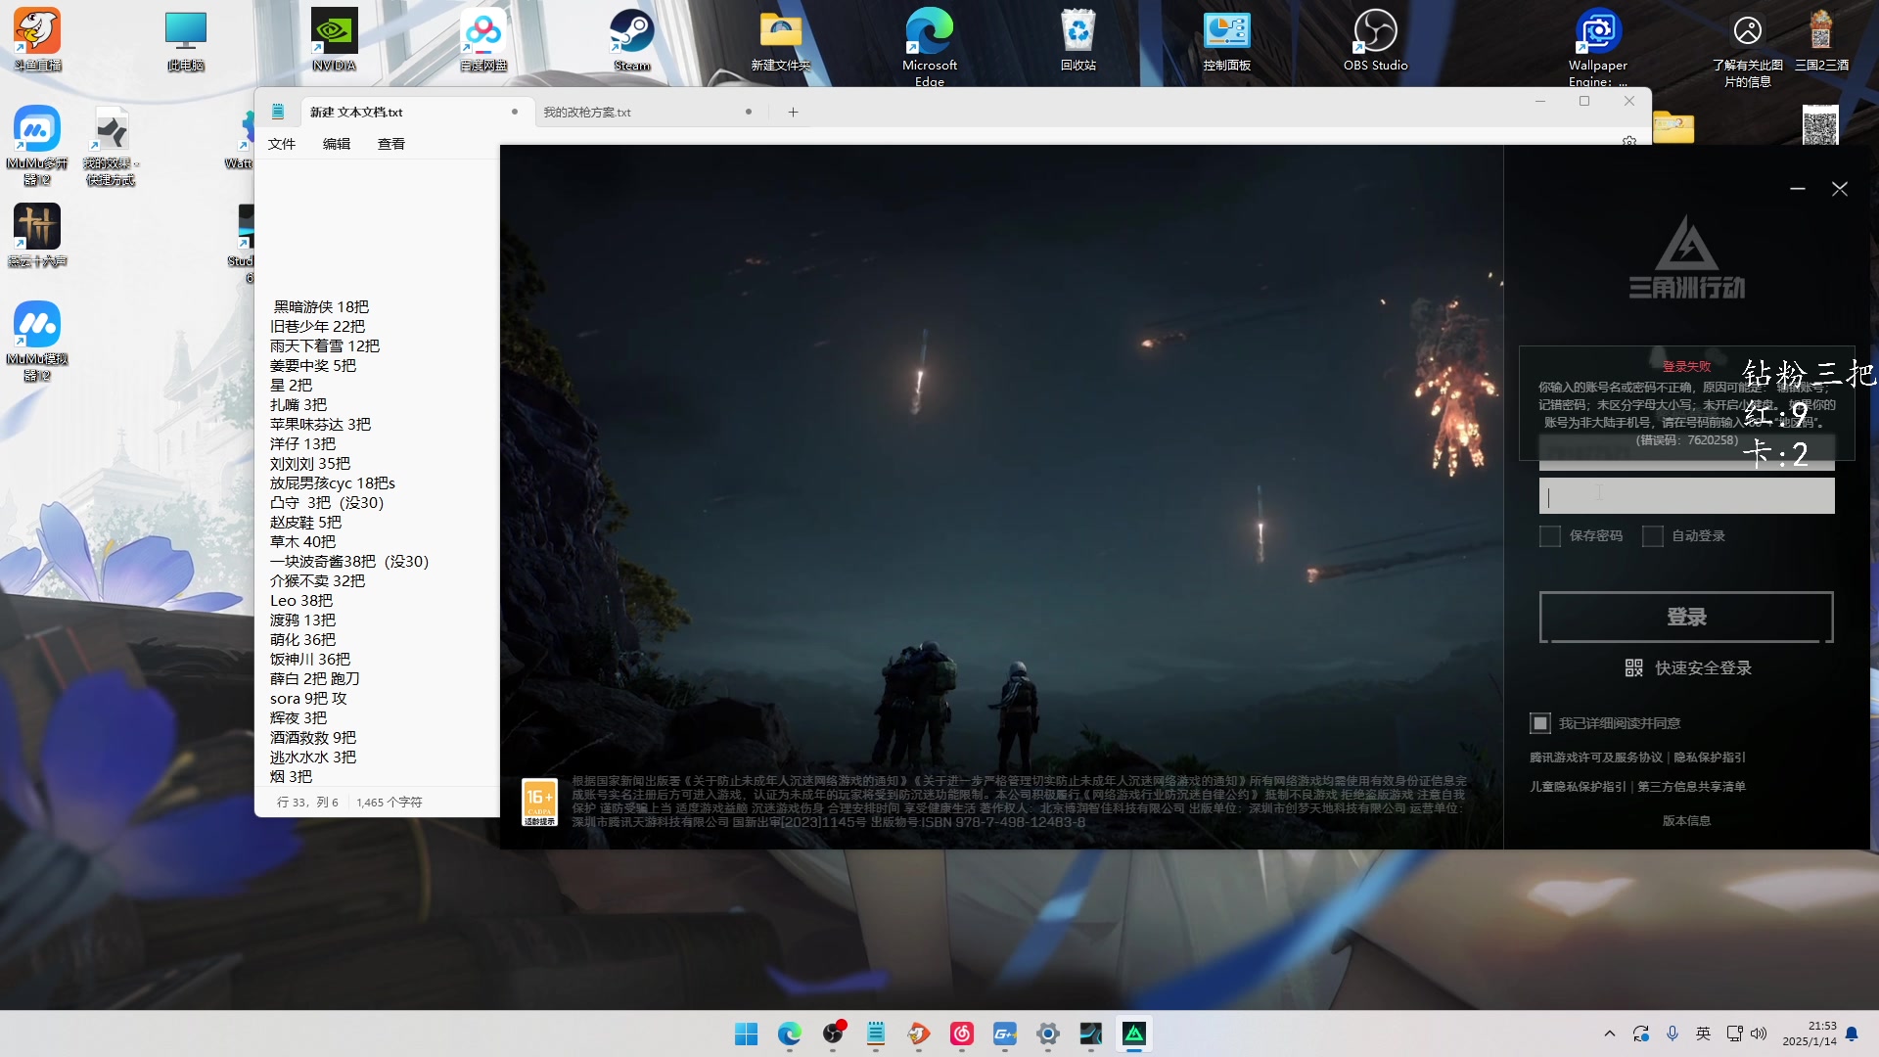Screen dimensions: 1879x1057
Task: Show hidden tray icons chevron
Action: pyautogui.click(x=1610, y=1034)
